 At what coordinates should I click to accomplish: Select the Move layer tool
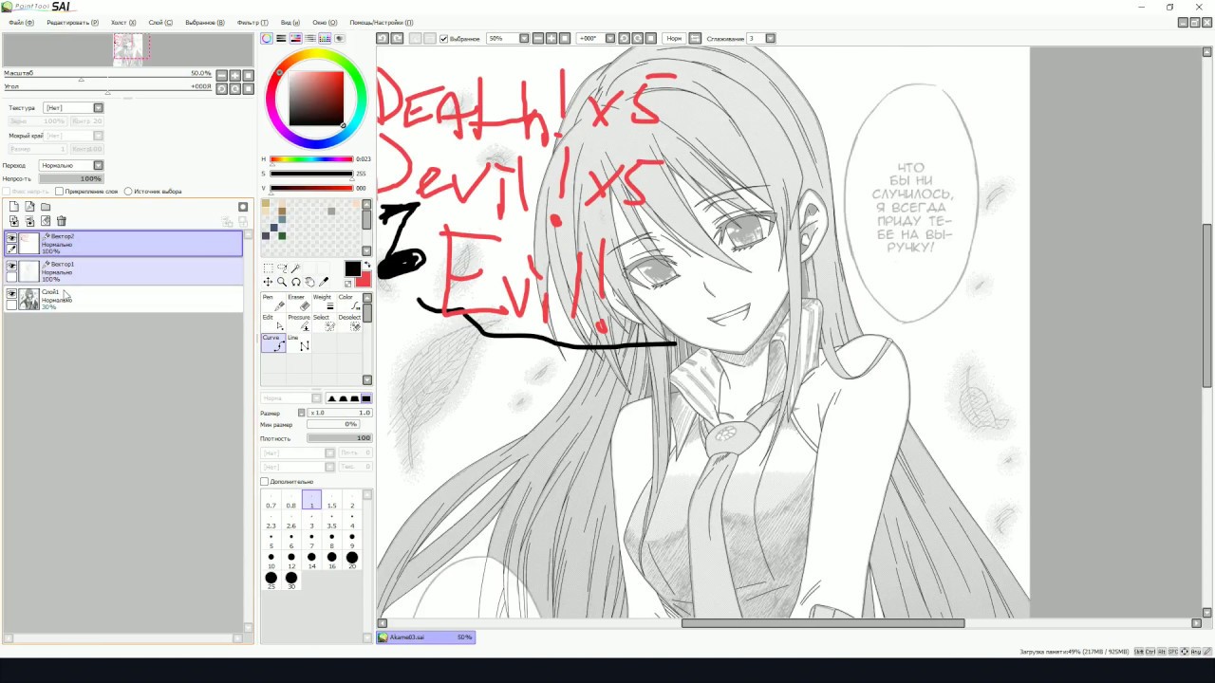pos(268,282)
